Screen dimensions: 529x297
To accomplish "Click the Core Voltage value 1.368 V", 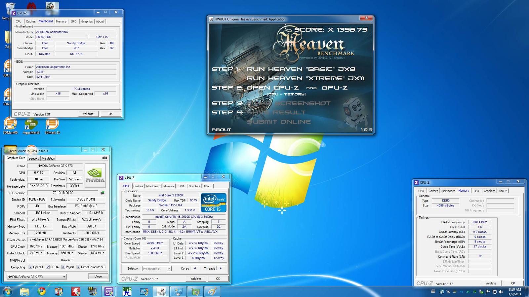I will 190,210.
